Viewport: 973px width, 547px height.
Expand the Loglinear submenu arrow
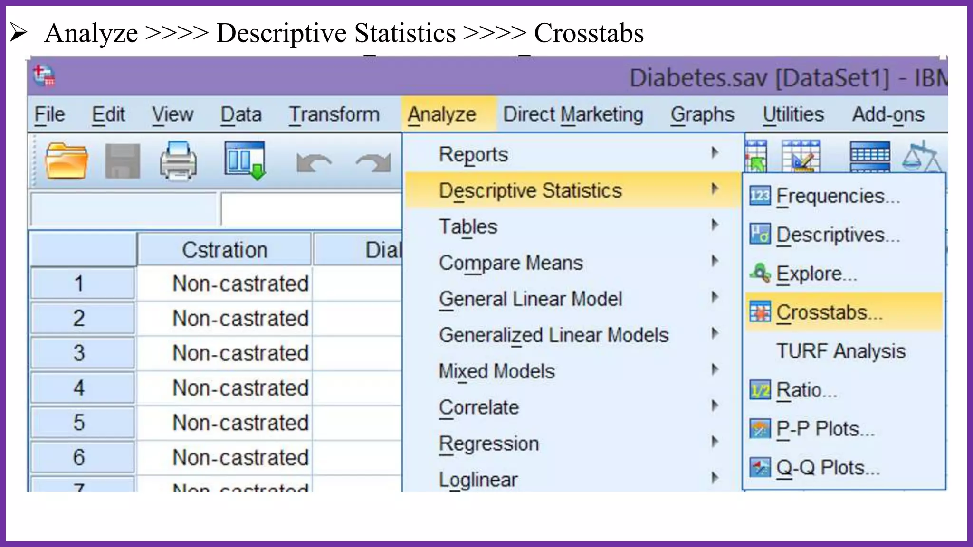[715, 478]
